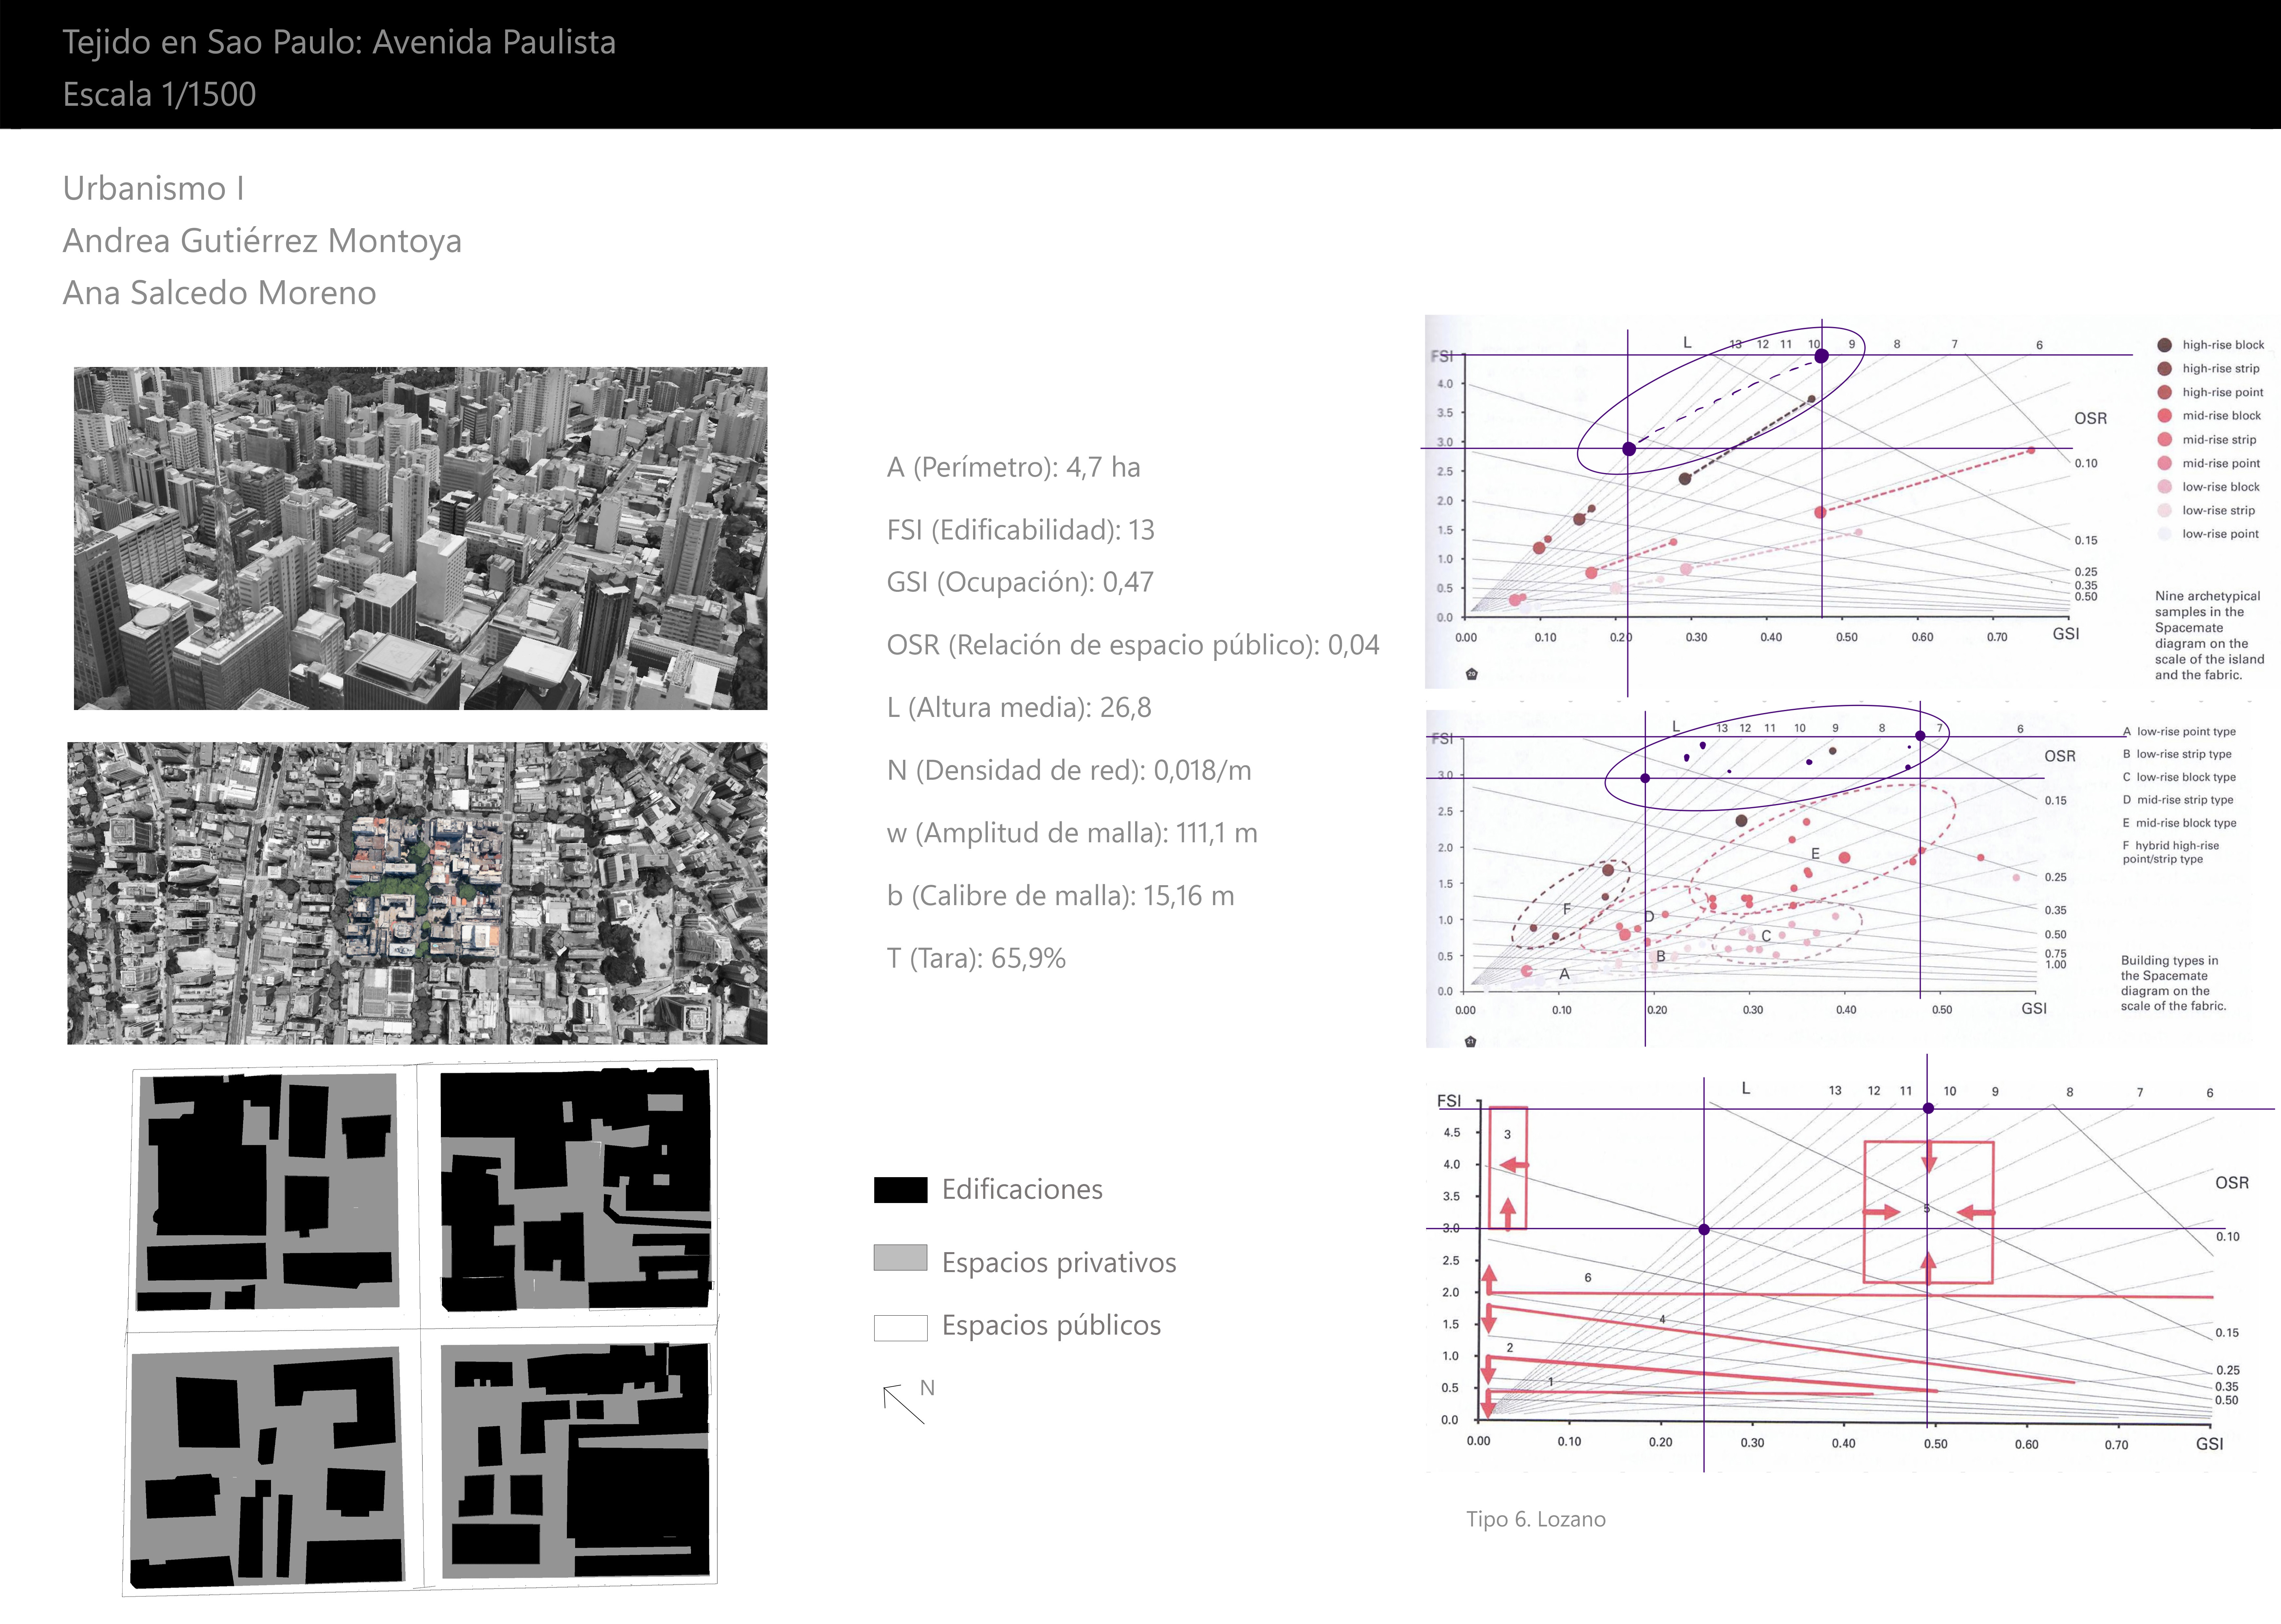Open the oblique aerial photo of the skyscrapers
The image size is (2281, 1624).
421,538
